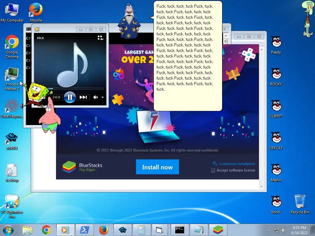
Task: Click the Windows Start orb
Action: (x=8, y=230)
